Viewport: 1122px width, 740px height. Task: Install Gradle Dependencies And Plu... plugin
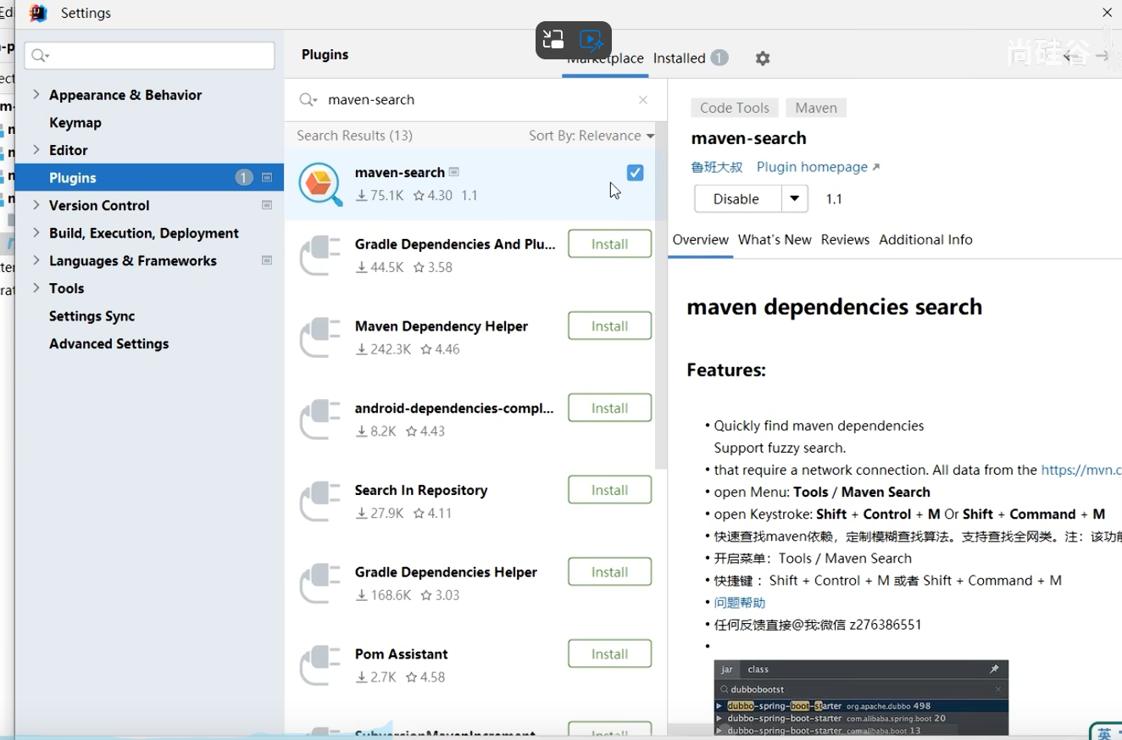pyautogui.click(x=609, y=244)
